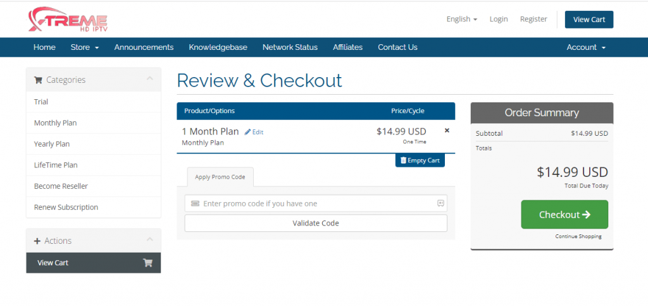The width and height of the screenshot is (648, 307).
Task: Select the Become Reseller category
Action: (x=94, y=186)
